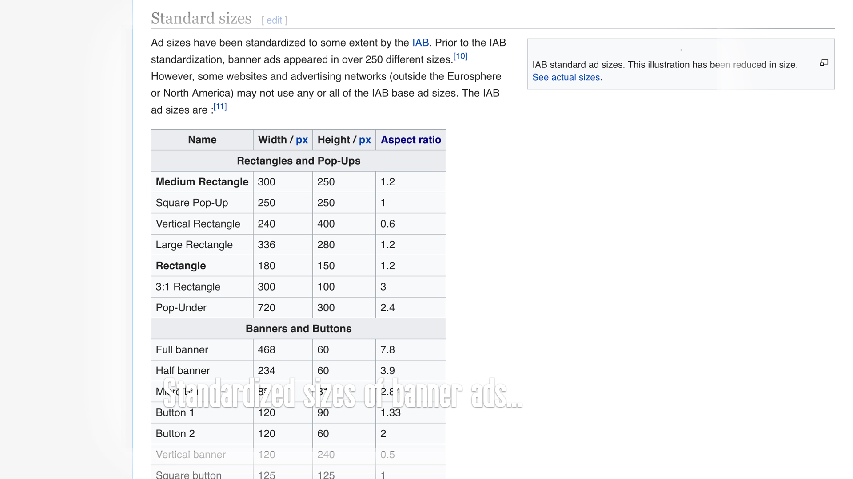This screenshot has width=853, height=479.
Task: Click the Banners and Buttons section header
Action: point(299,329)
